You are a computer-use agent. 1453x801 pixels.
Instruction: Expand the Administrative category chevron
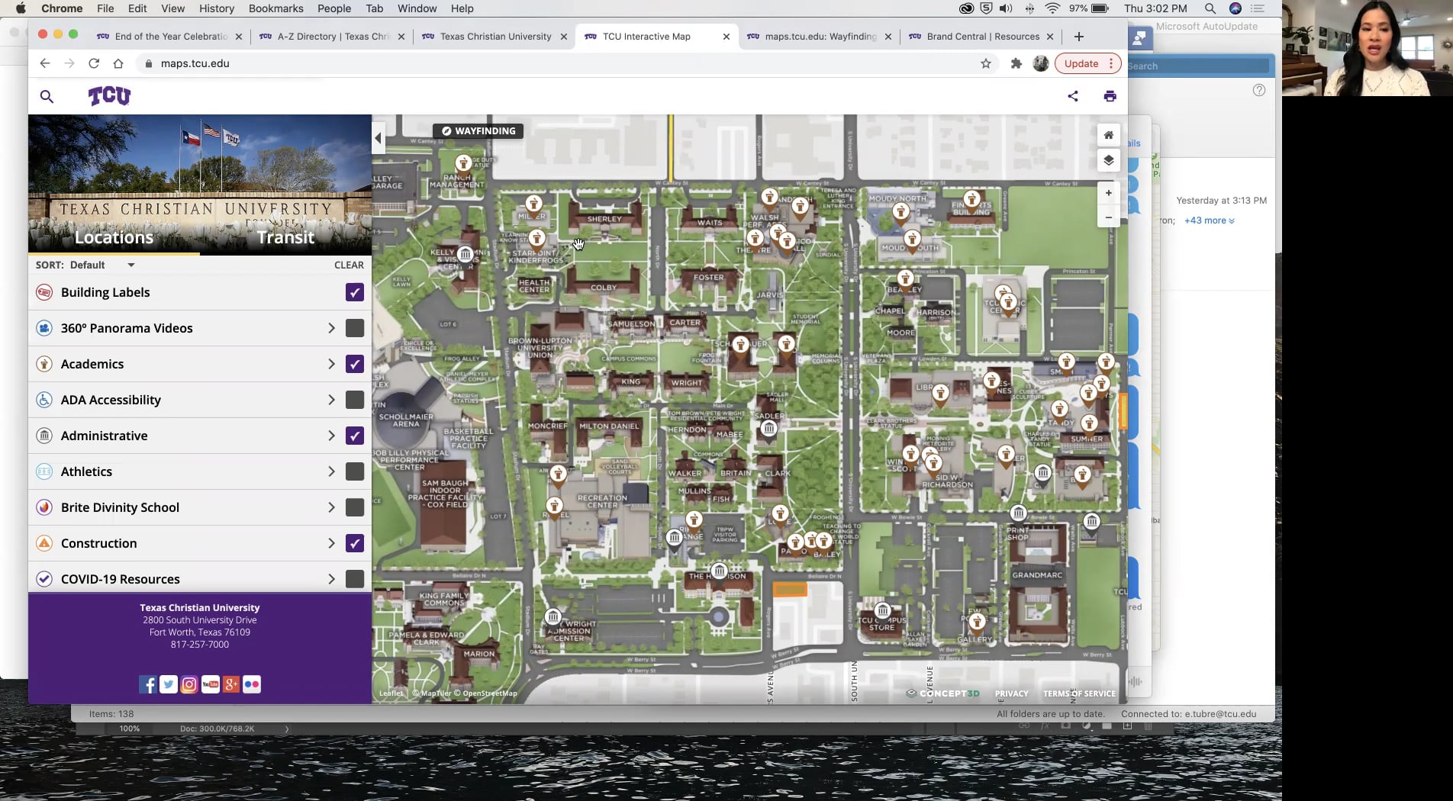coord(331,436)
